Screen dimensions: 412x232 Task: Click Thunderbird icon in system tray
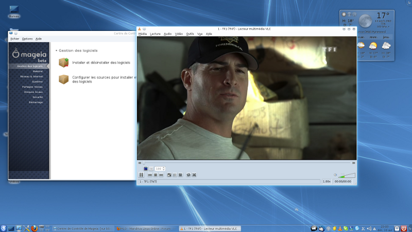coord(321,228)
